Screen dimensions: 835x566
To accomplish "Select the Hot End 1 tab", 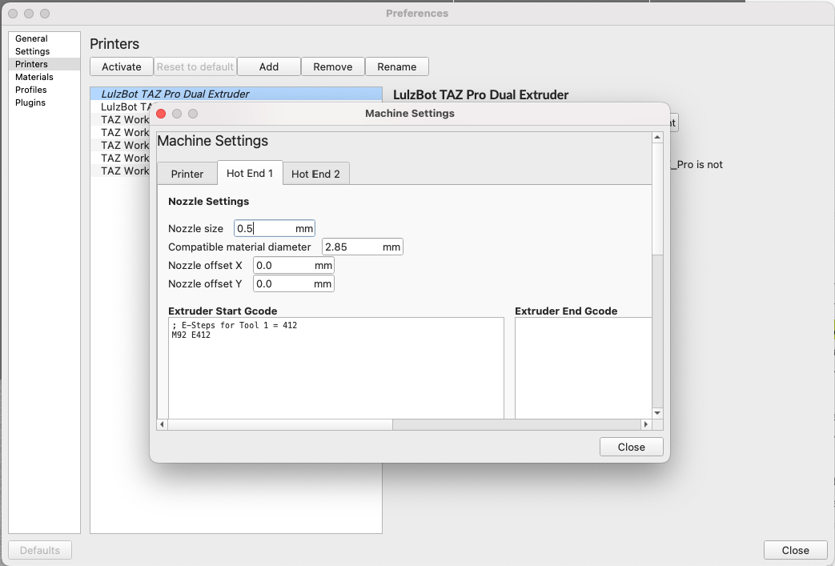I will (x=250, y=173).
